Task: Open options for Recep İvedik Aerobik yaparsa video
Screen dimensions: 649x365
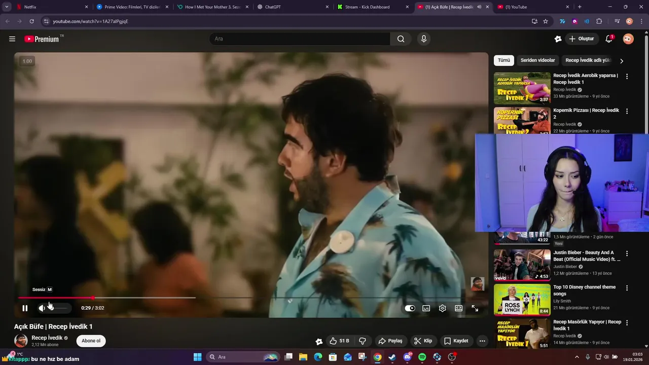Action: [x=627, y=77]
